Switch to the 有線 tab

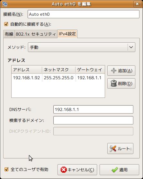pyautogui.click(x=9, y=34)
